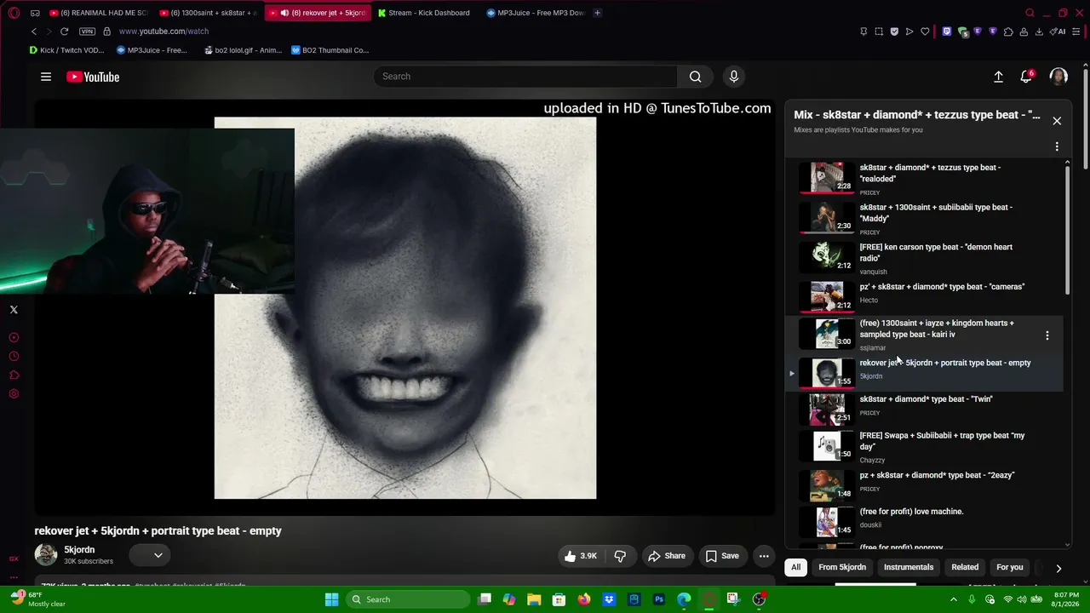Select the From 5kjordn filter chip

coord(842,567)
